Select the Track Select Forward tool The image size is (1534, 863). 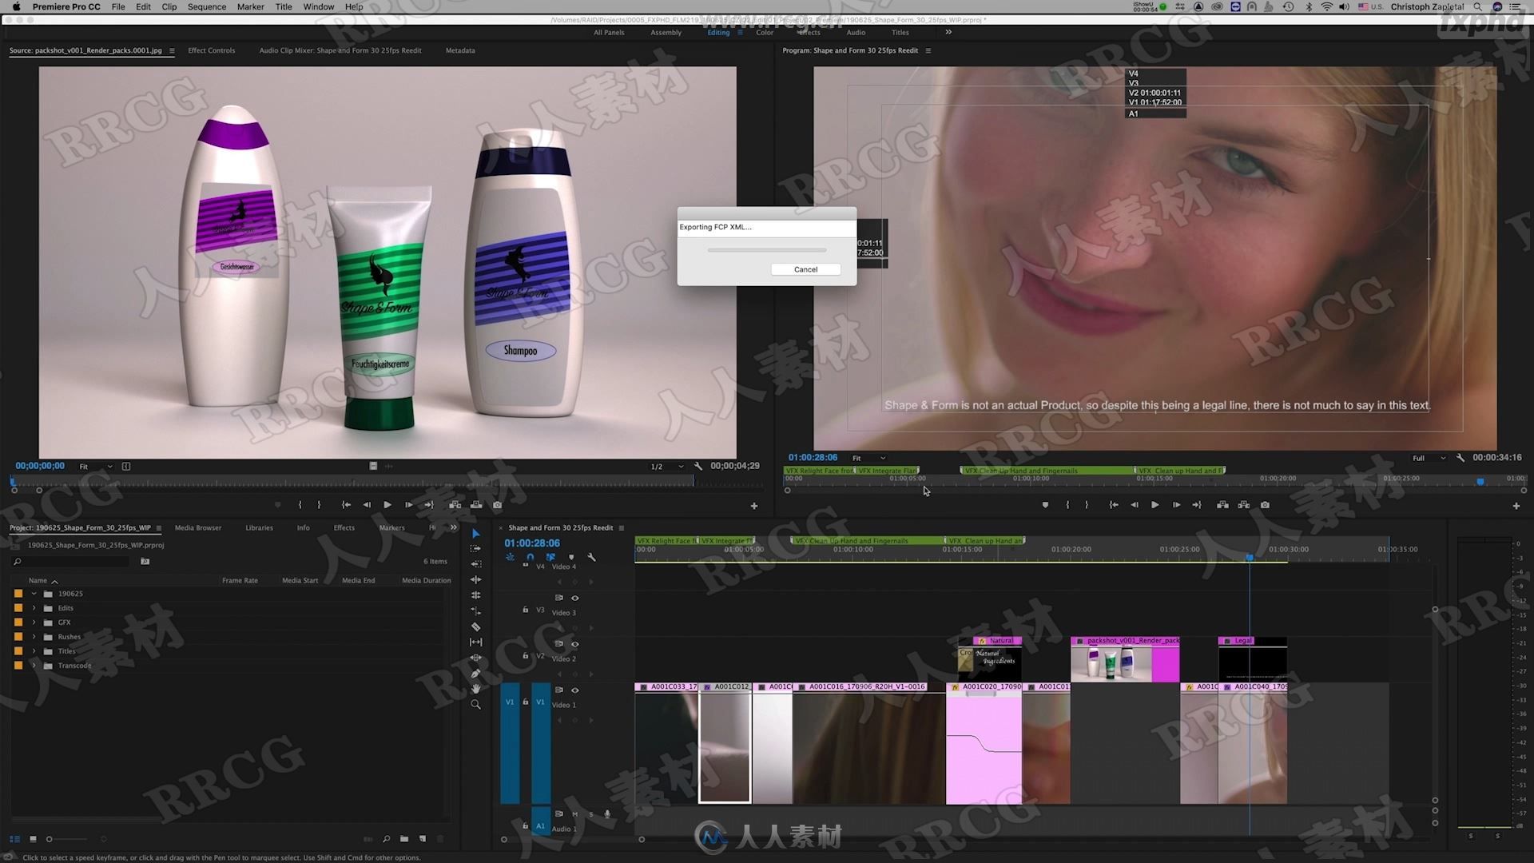(x=476, y=549)
